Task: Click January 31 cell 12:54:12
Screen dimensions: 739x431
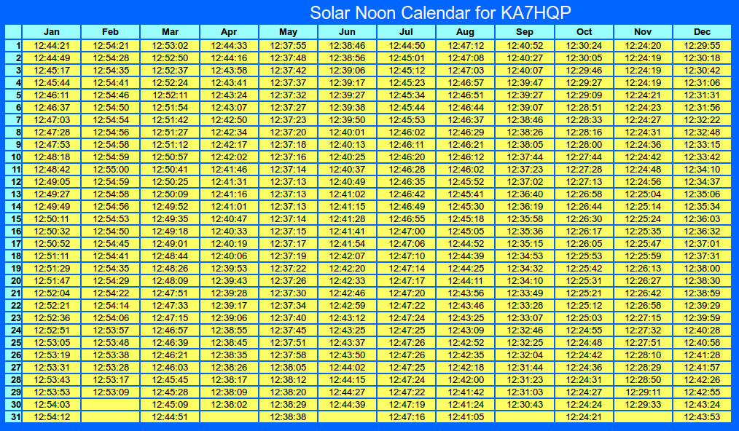Action: click(x=51, y=417)
